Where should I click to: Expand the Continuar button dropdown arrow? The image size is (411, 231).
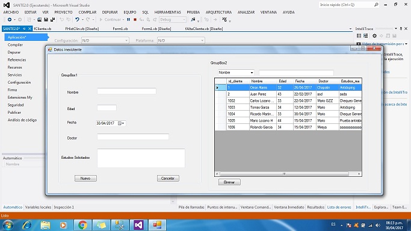click(x=123, y=20)
